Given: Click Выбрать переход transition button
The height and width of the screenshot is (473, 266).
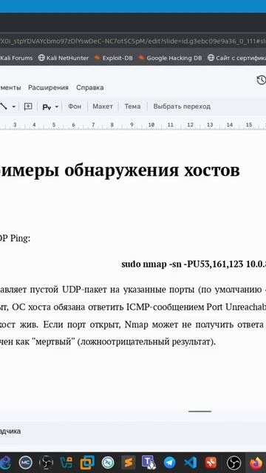Looking at the screenshot, I should coord(182,106).
